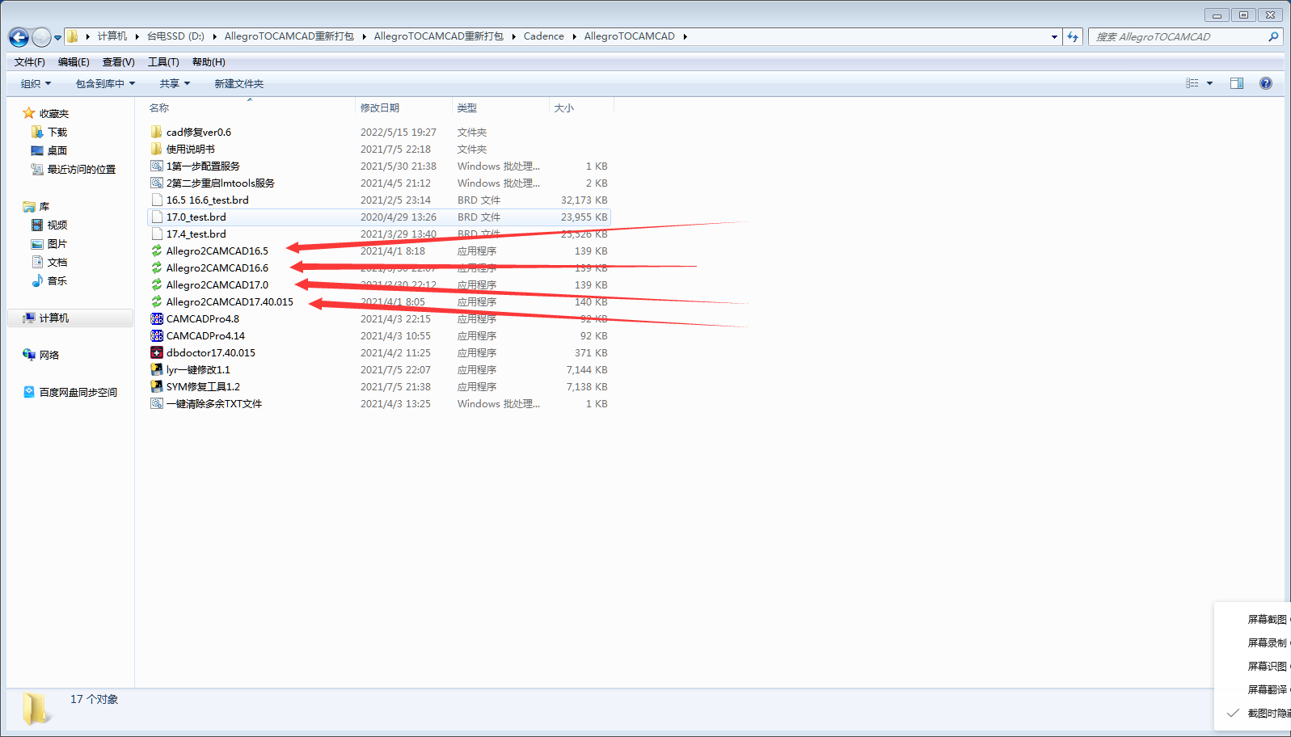Expand the 共享 dropdown
This screenshot has width=1291, height=737.
click(x=175, y=83)
